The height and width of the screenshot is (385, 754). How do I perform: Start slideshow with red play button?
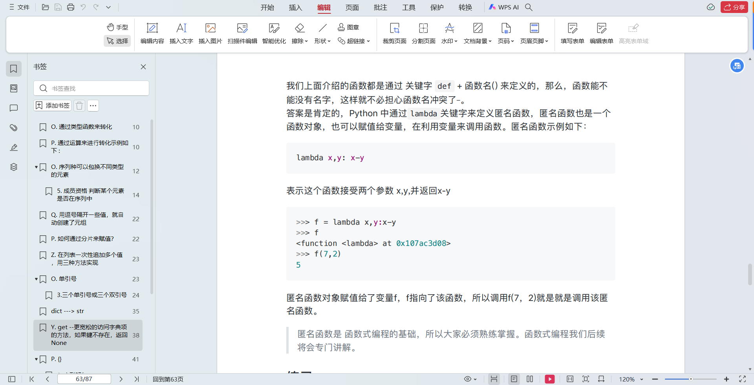click(550, 379)
